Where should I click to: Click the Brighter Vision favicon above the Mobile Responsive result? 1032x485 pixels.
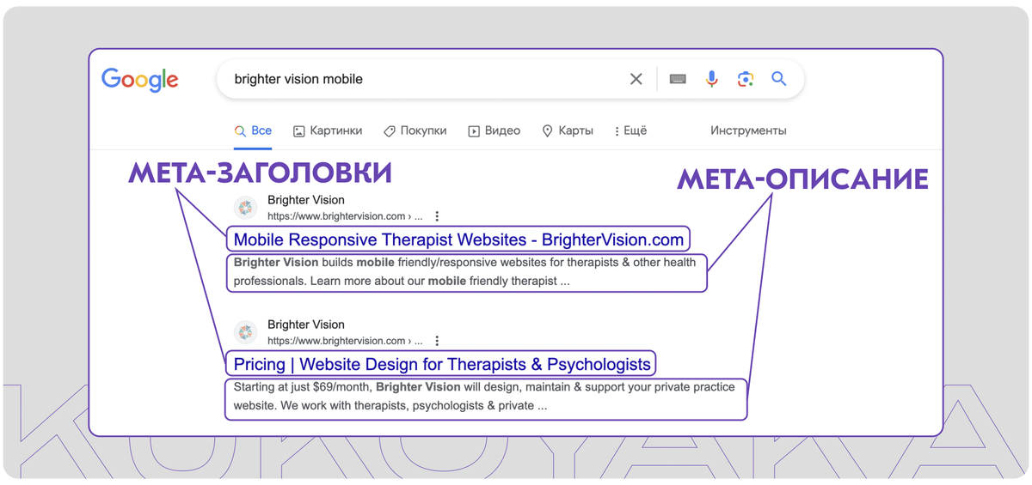point(246,208)
